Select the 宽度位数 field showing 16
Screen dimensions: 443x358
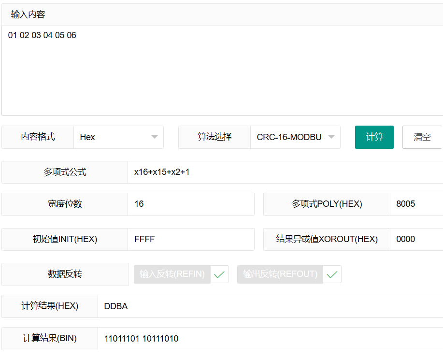coord(191,204)
